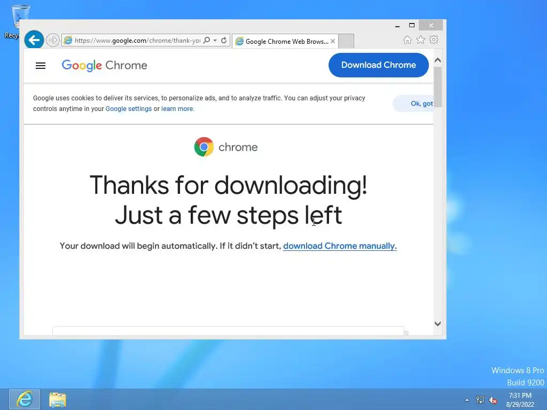Viewport: 547px width, 410px height.
Task: Open a new blank tab
Action: point(346,41)
